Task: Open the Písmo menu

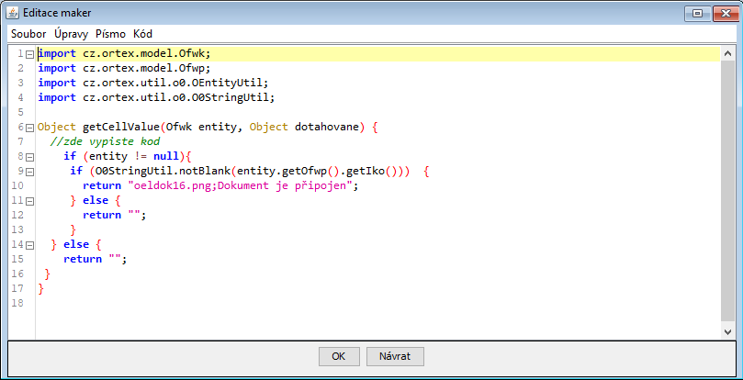Action: 110,33
